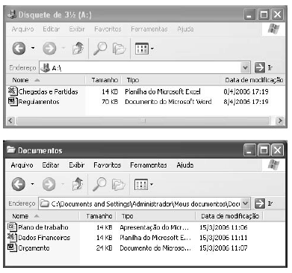Click Up folder icon in Disquete window
Image resolution: width=292 pixels, height=273 pixels.
78,48
